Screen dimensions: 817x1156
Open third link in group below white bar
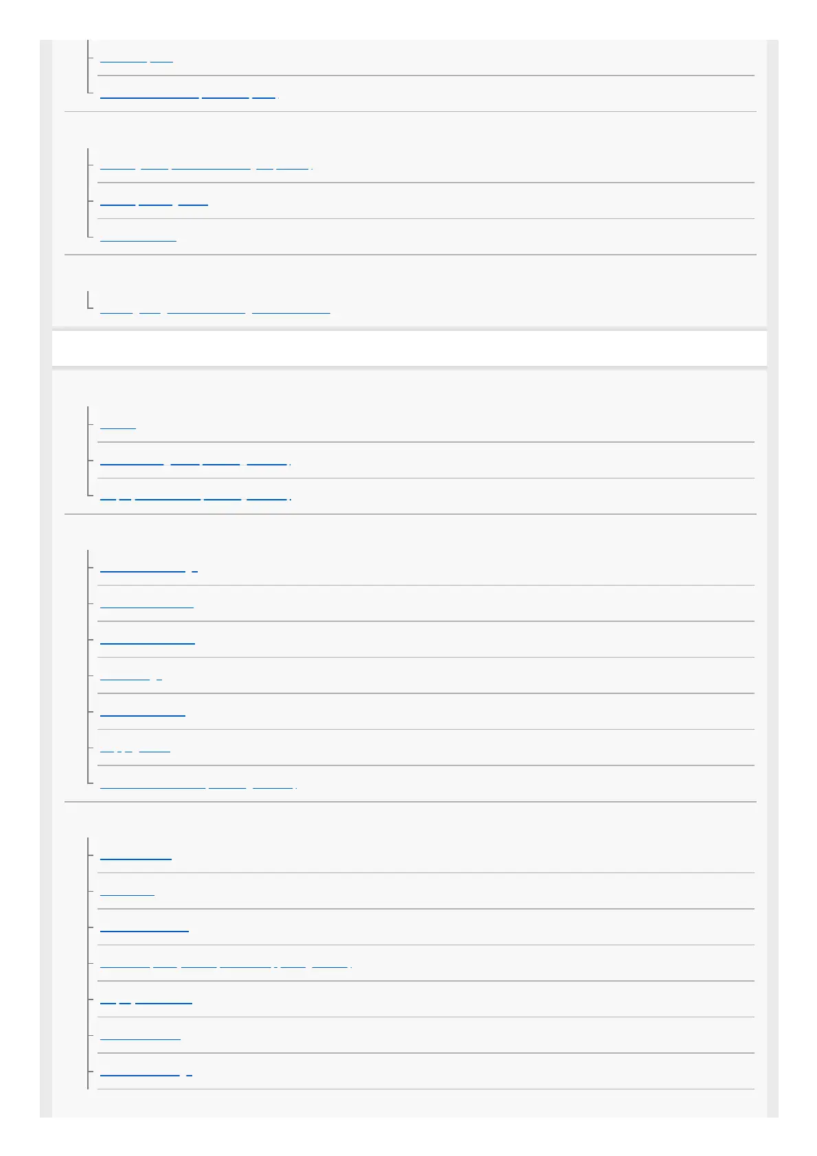pyautogui.click(x=196, y=498)
